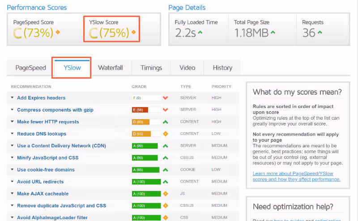Switch to the PageSpeed tab
The height and width of the screenshot is (221, 358).
tap(30, 68)
